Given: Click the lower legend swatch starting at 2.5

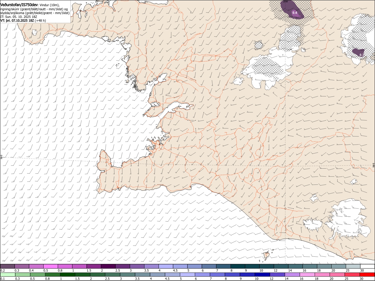Looking at the screenshot, I should pyautogui.click(x=113, y=275).
